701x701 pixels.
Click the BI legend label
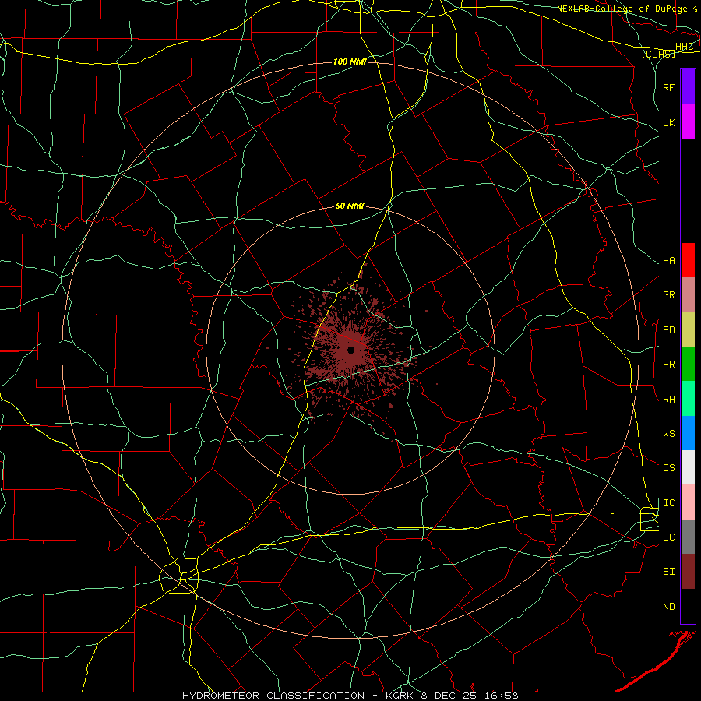tap(668, 572)
